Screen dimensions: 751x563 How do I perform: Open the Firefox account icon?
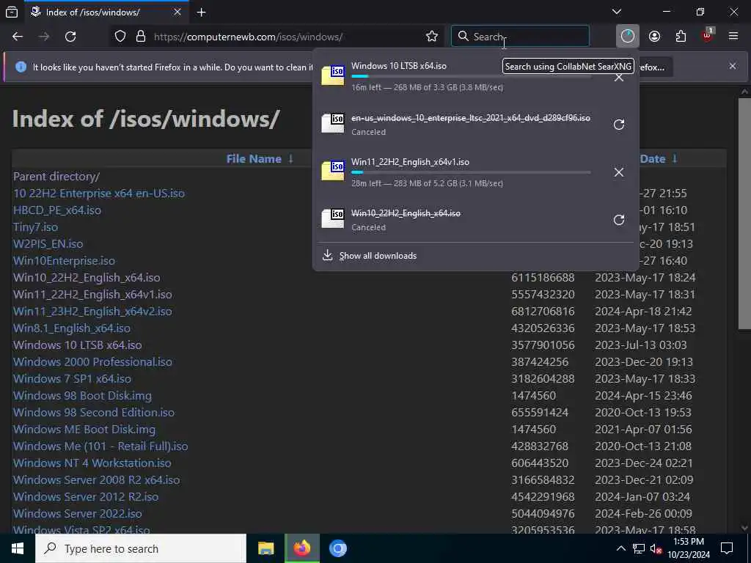(x=654, y=37)
